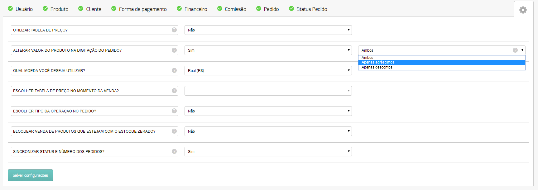Open the SINCRONIZAR STATUS Sim dropdown
Image resolution: width=538 pixels, height=190 pixels.
coord(268,151)
